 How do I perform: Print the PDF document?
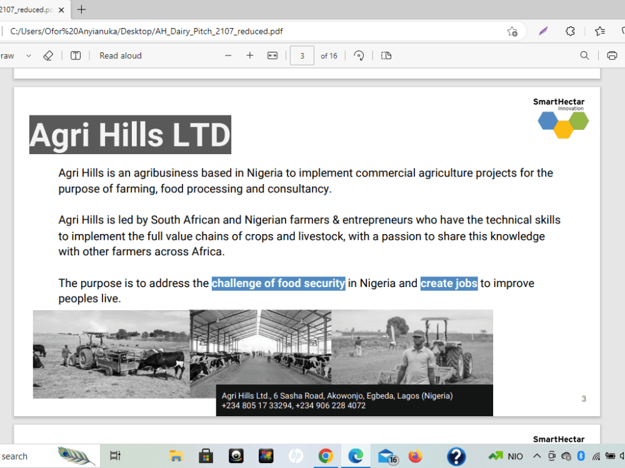pyautogui.click(x=612, y=56)
